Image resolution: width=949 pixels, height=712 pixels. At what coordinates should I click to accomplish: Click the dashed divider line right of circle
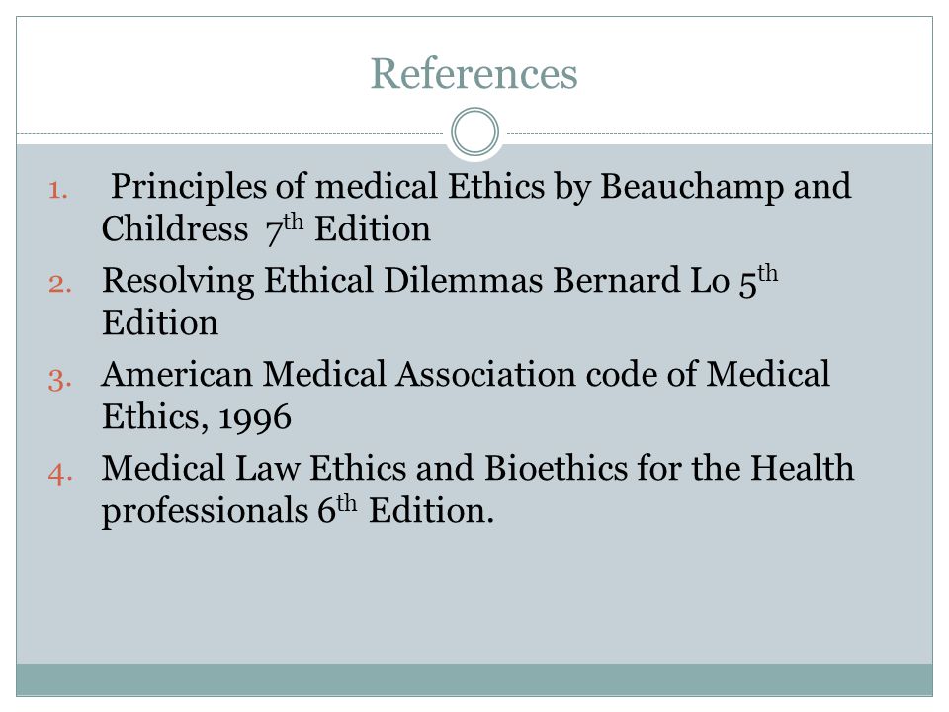coord(720,133)
